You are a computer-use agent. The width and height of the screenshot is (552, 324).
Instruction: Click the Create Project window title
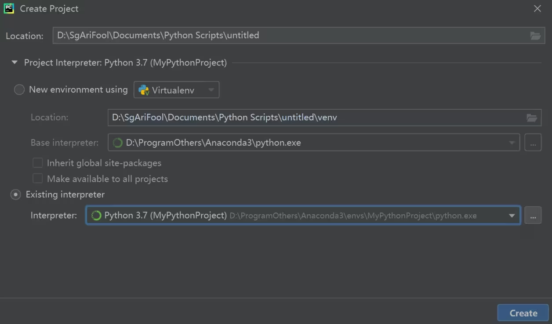[49, 9]
